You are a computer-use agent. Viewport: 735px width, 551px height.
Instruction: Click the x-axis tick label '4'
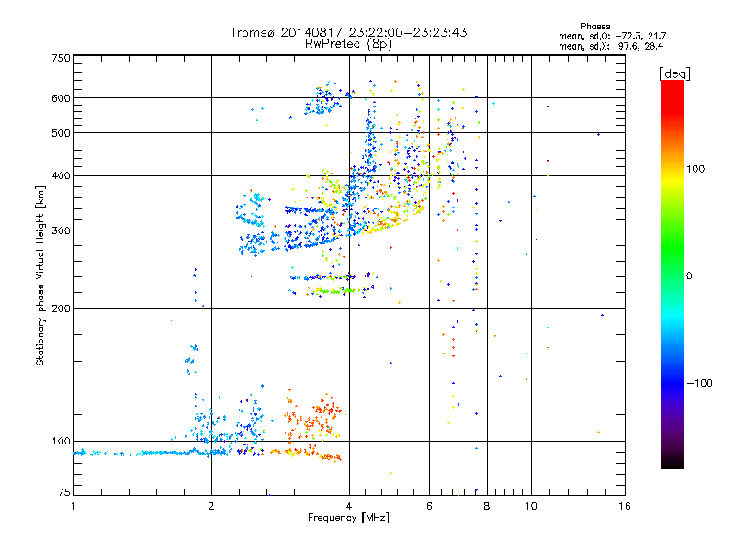point(349,506)
